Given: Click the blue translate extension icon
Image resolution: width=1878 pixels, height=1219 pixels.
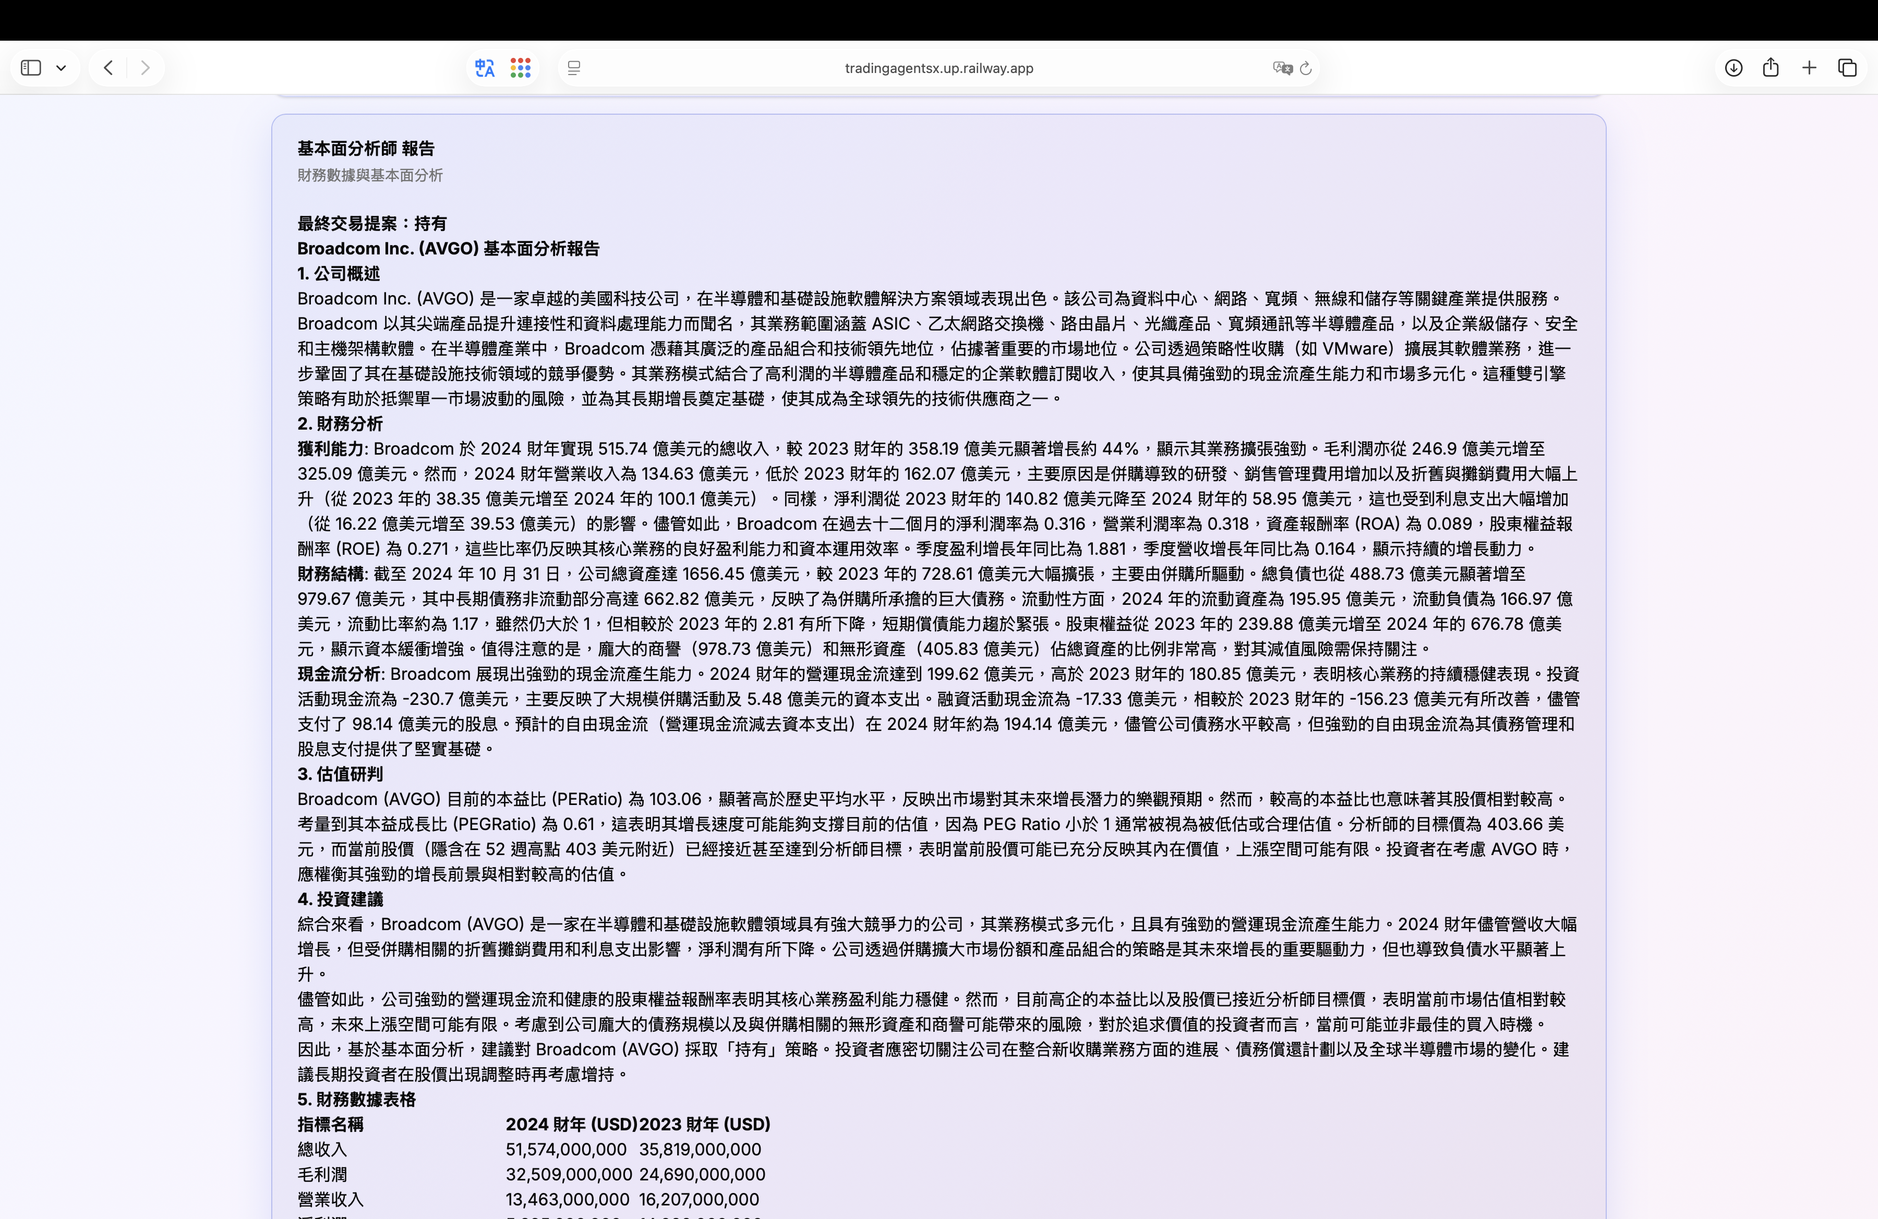Looking at the screenshot, I should pos(485,68).
